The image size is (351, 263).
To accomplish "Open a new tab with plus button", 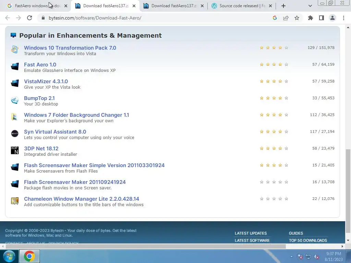I will coord(283,6).
